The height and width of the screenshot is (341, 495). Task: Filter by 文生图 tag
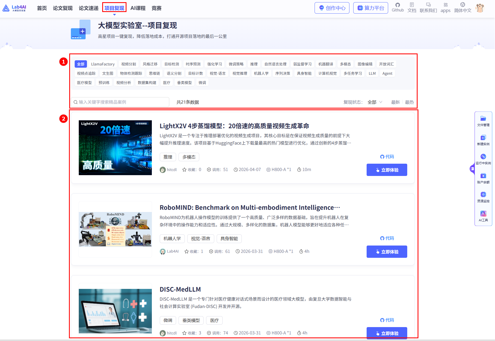[x=108, y=73]
